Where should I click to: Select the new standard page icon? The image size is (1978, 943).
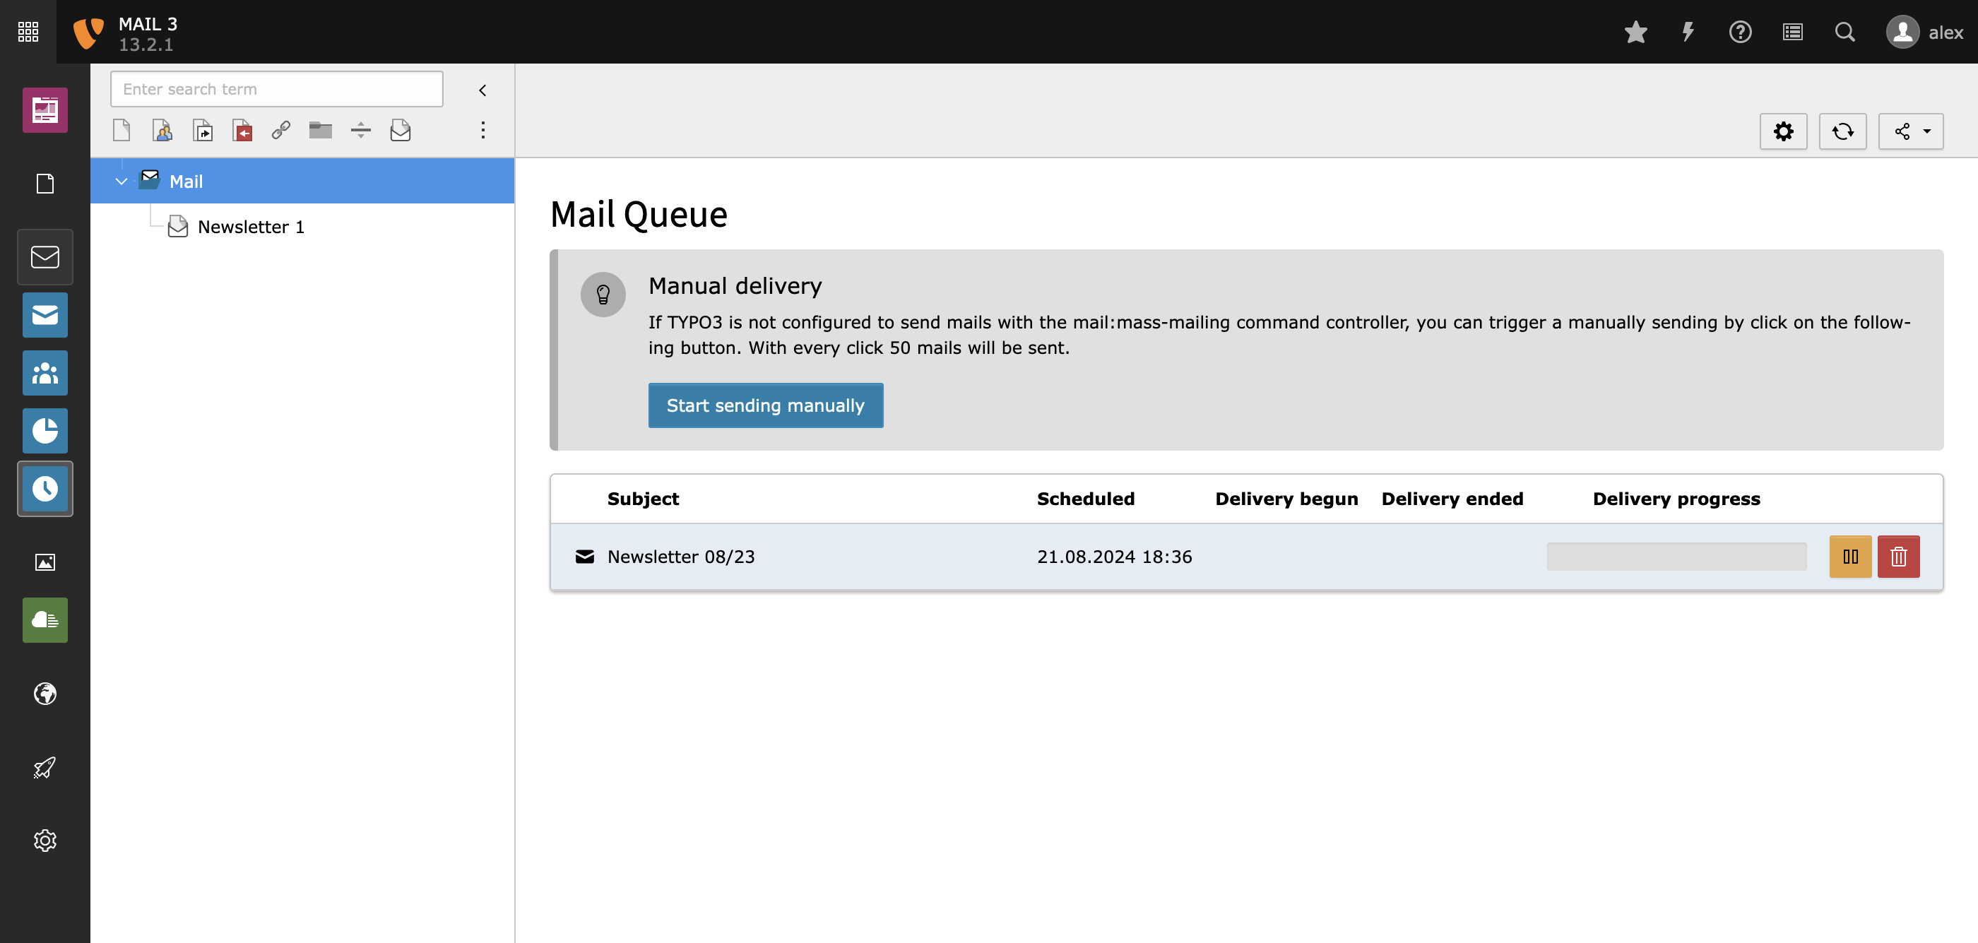(x=122, y=130)
